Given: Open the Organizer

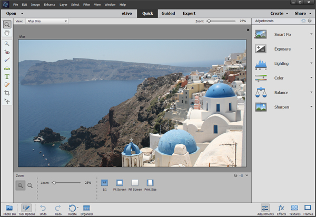Looking at the screenshot, I should pyautogui.click(x=87, y=210).
